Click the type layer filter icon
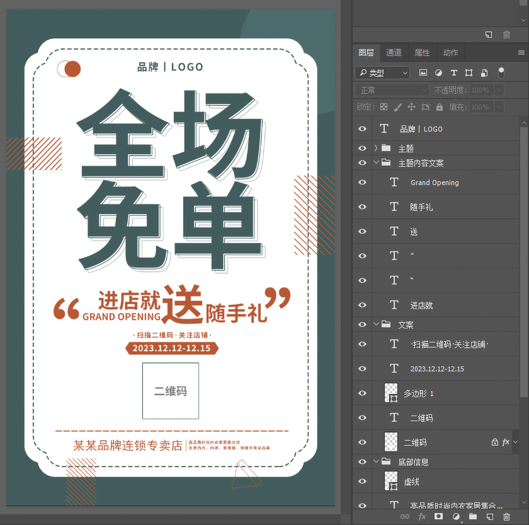 pyautogui.click(x=454, y=72)
